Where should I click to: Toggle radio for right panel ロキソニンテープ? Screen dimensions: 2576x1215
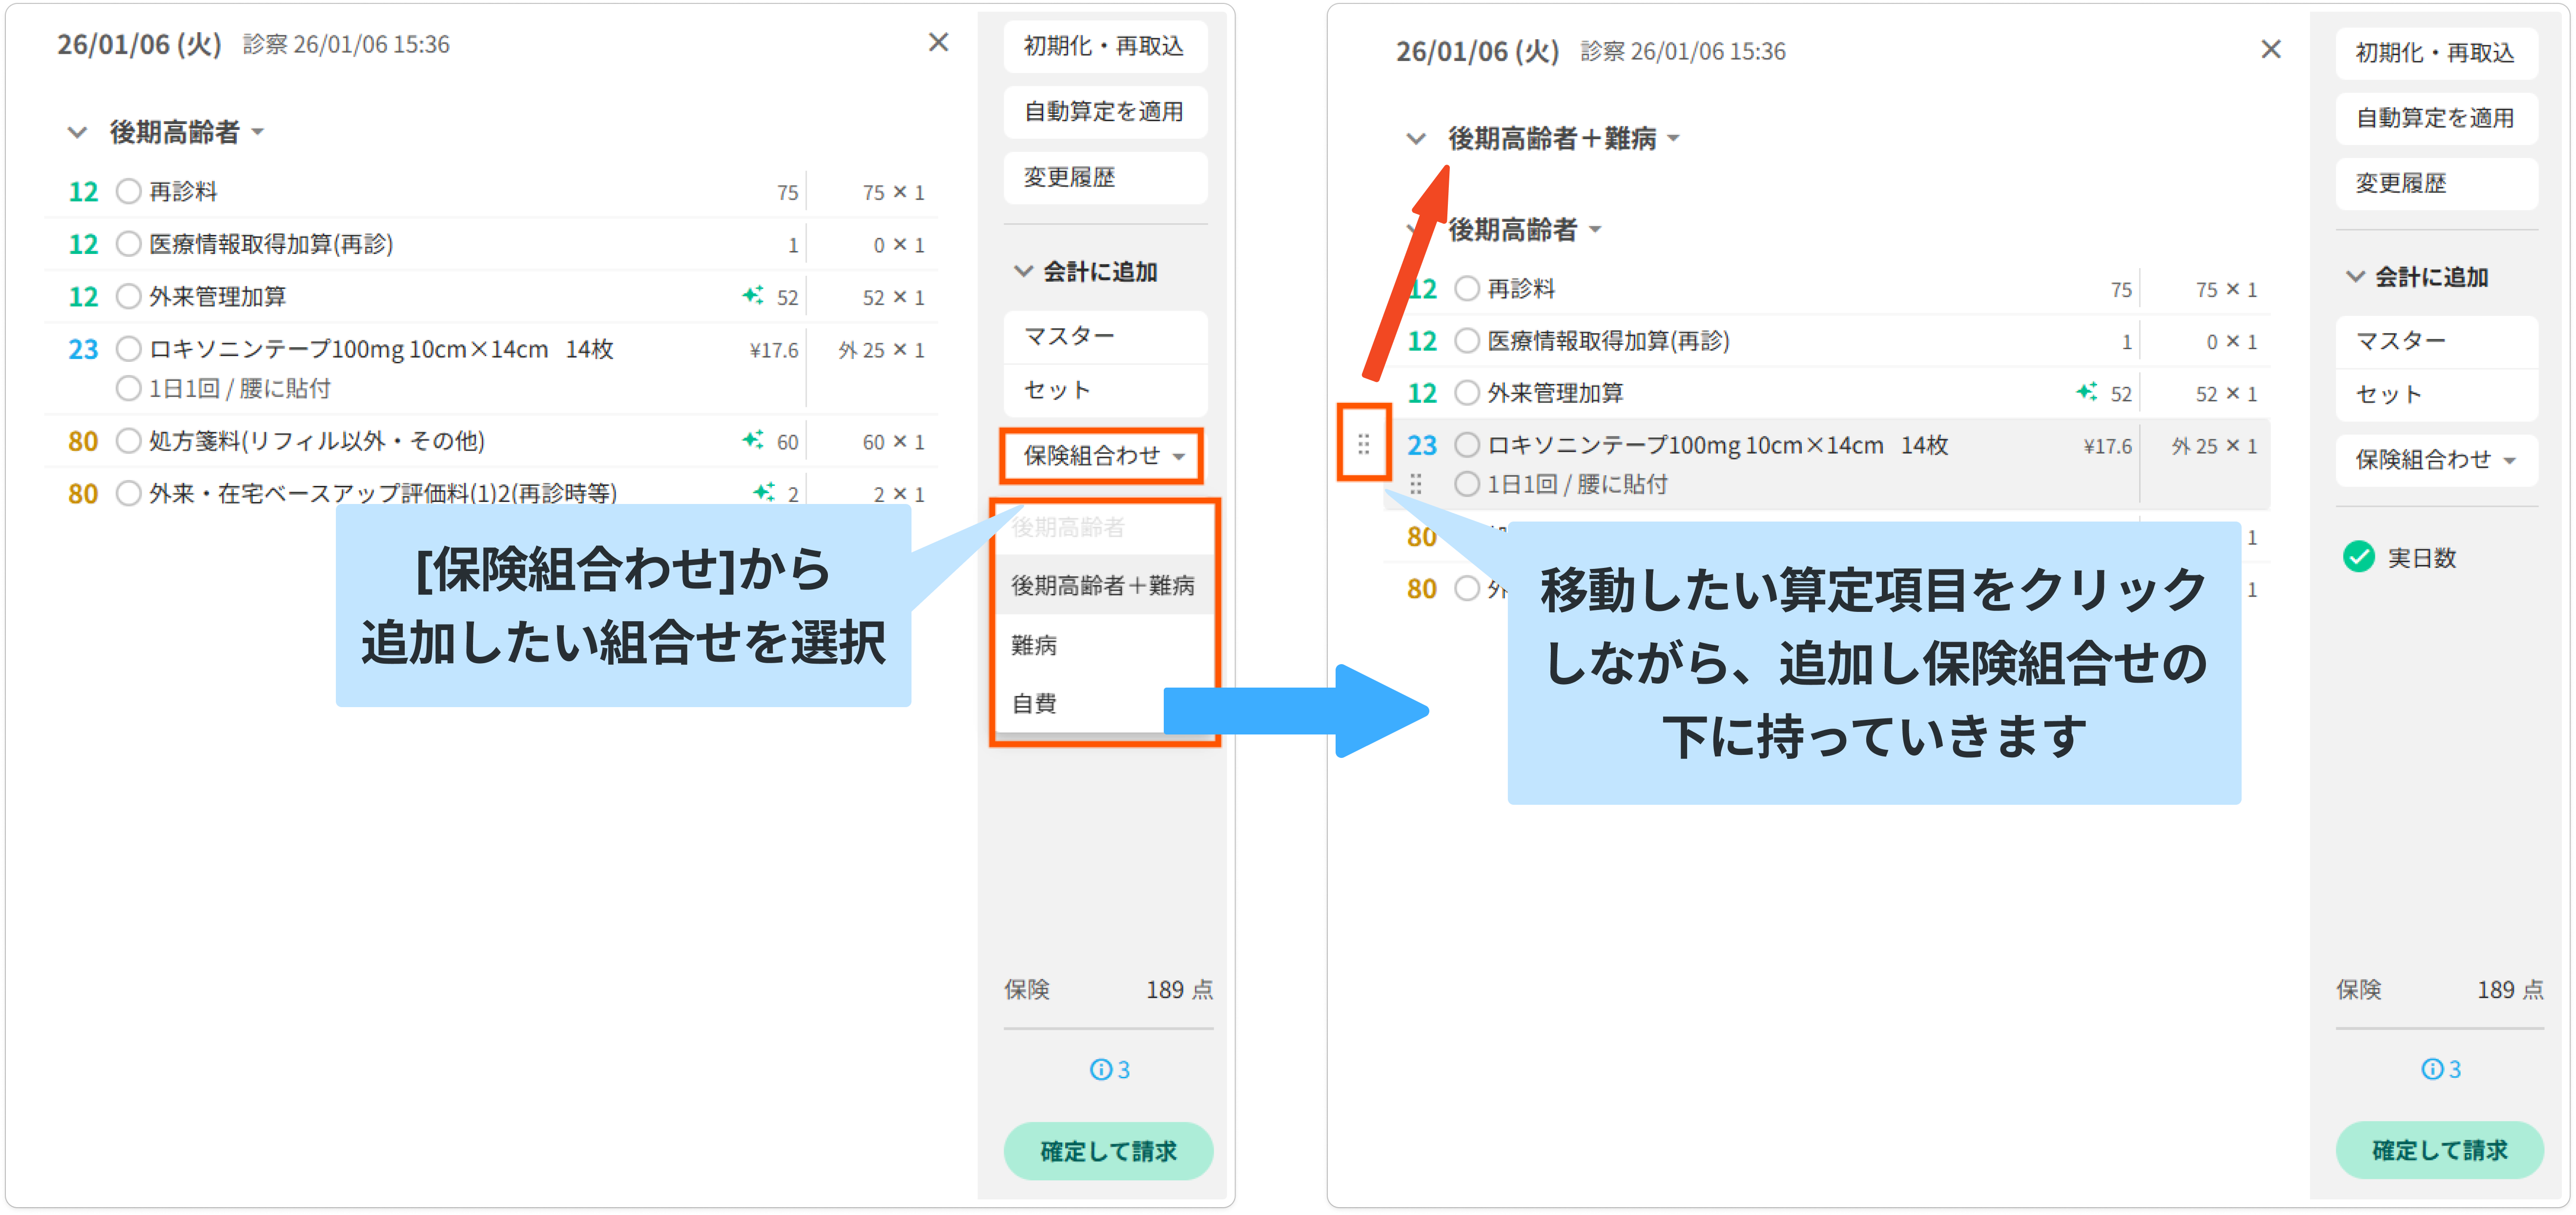[1466, 444]
